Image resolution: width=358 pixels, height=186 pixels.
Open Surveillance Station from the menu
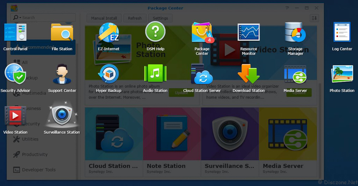point(62,114)
